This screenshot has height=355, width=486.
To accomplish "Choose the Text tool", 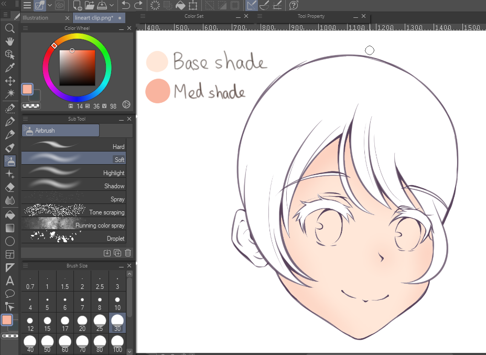I will [9, 281].
